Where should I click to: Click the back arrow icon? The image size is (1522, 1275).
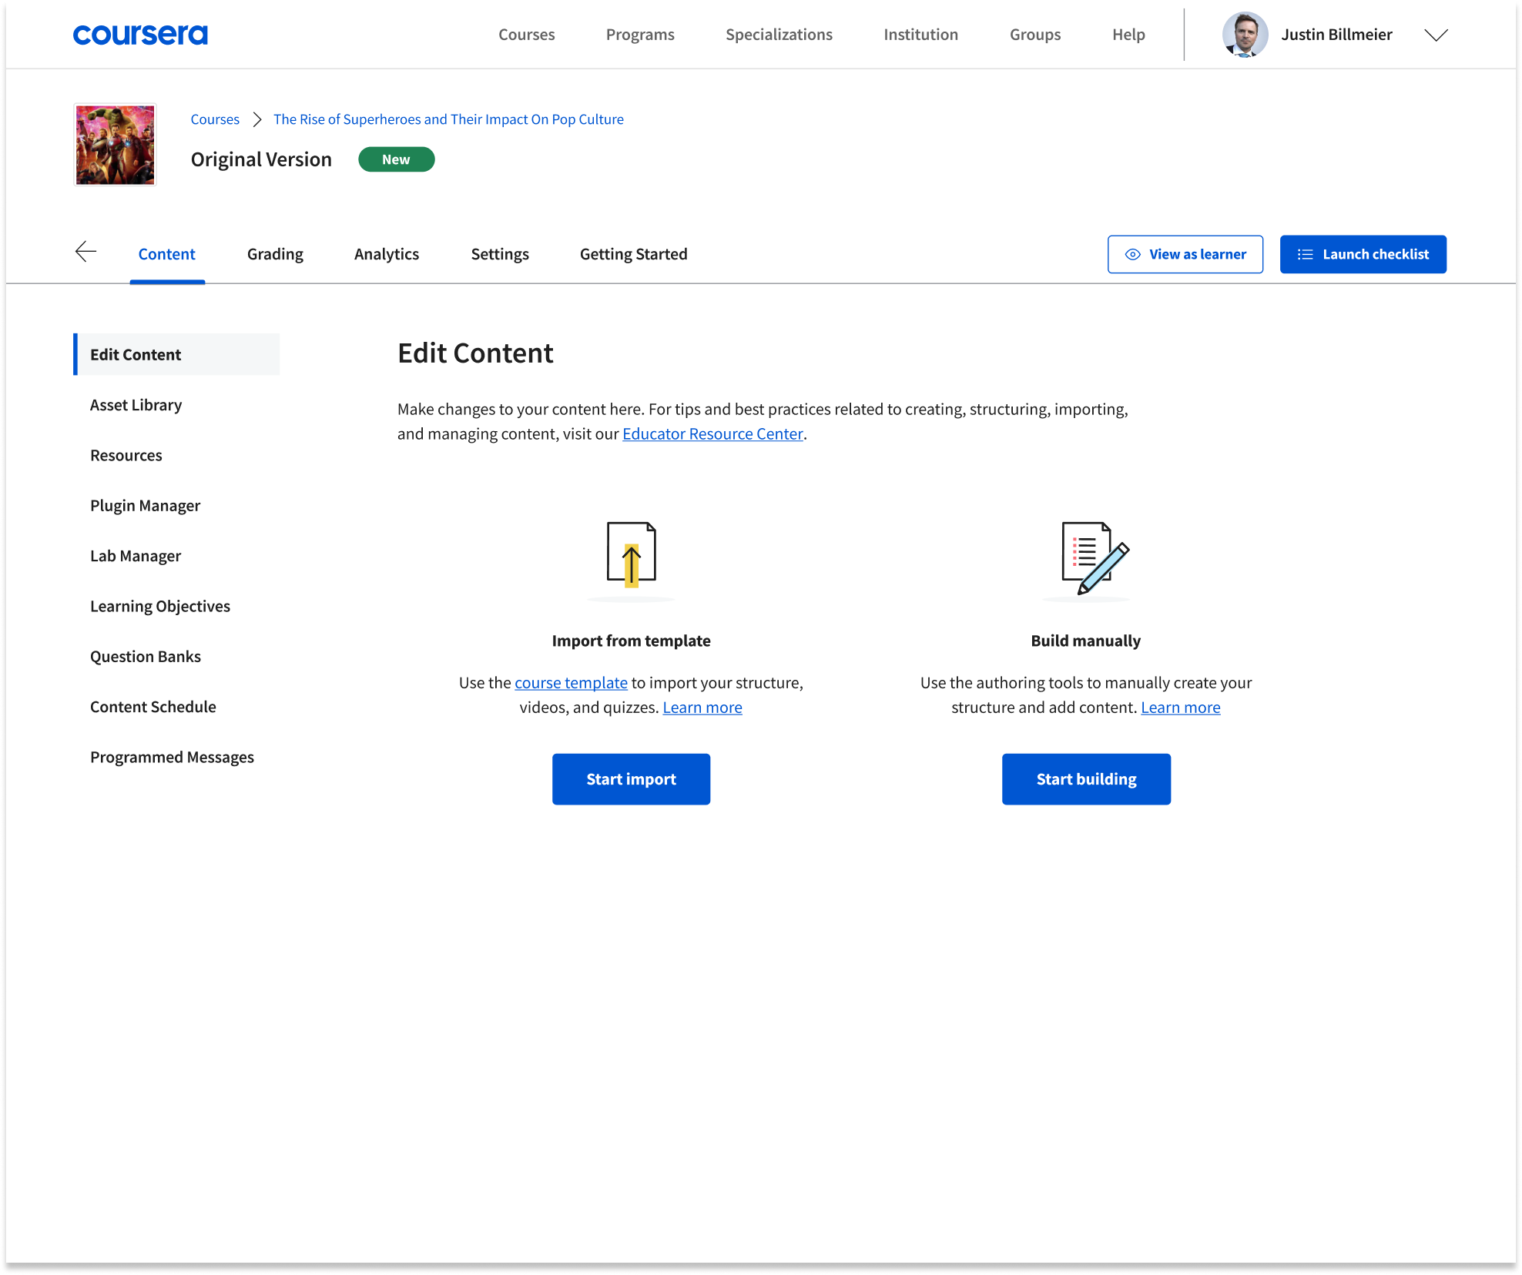pos(85,252)
